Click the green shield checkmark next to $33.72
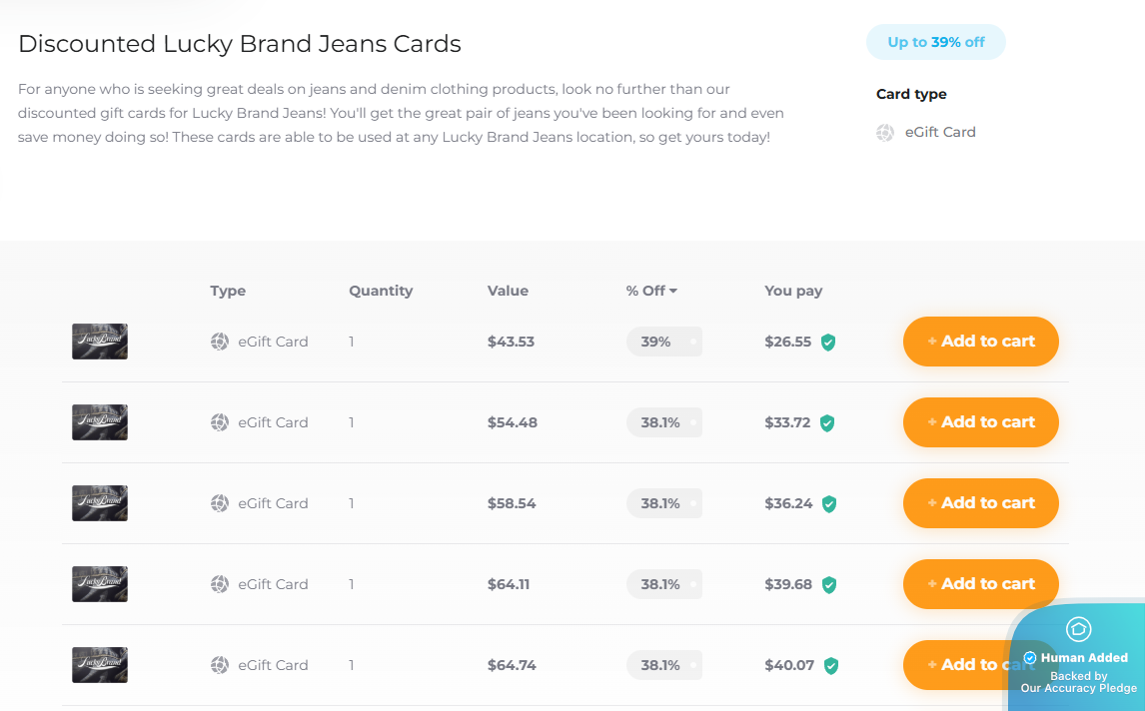This screenshot has width=1145, height=711. coord(828,422)
